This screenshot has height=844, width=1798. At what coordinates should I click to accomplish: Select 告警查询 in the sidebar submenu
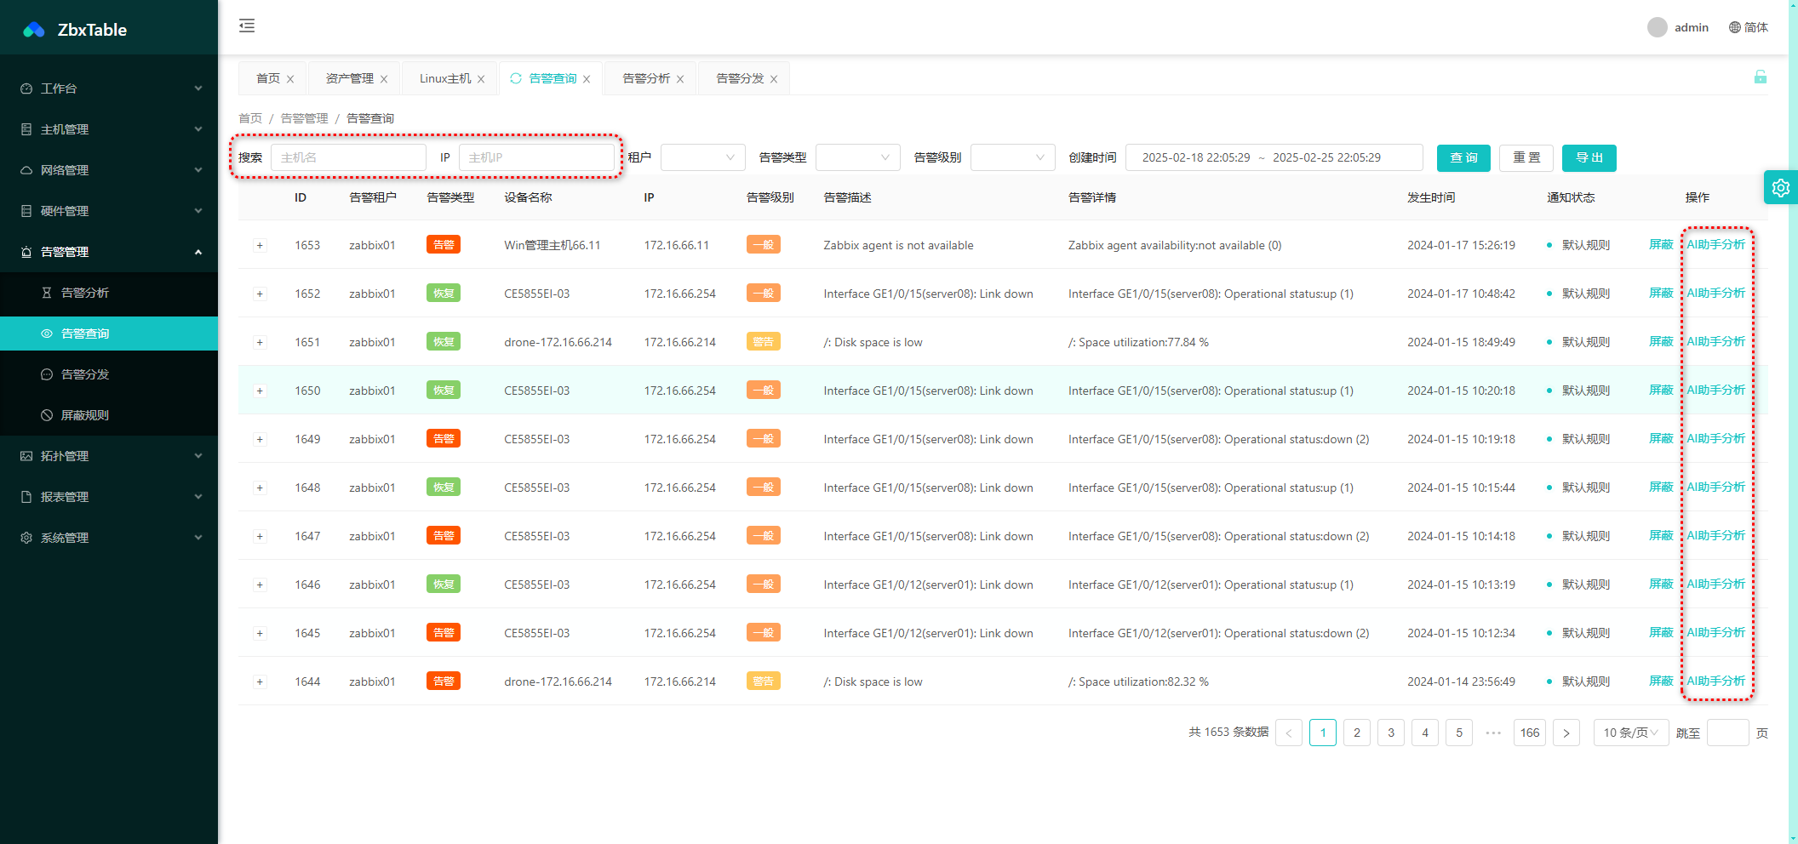(109, 334)
